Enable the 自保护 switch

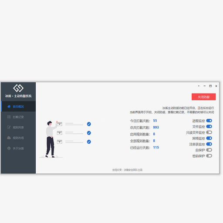click(x=209, y=150)
